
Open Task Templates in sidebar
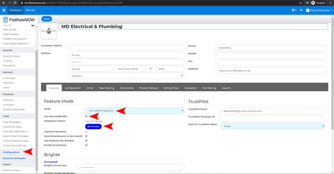[12, 122]
